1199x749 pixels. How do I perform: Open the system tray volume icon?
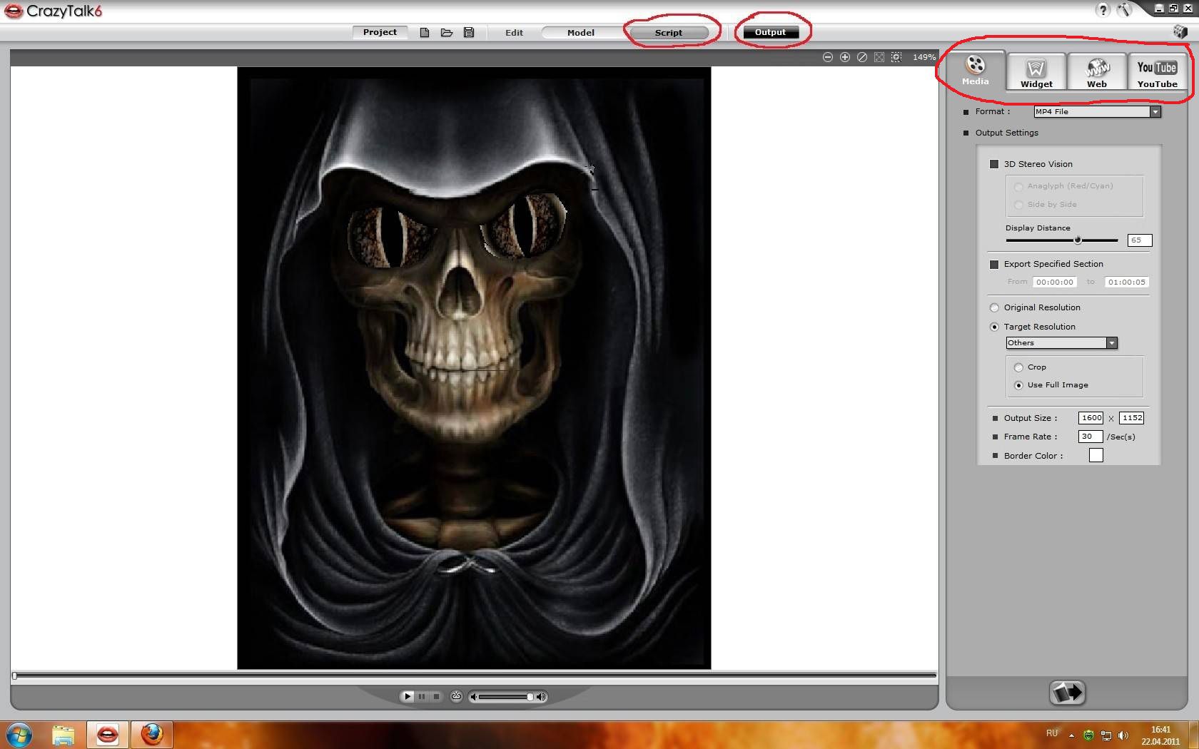[x=1123, y=735]
